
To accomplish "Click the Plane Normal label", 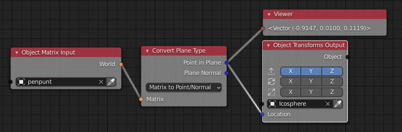I will coord(202,73).
